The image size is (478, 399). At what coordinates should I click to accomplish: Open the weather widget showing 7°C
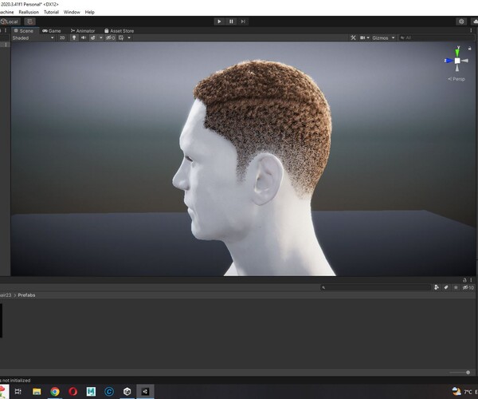click(x=464, y=392)
